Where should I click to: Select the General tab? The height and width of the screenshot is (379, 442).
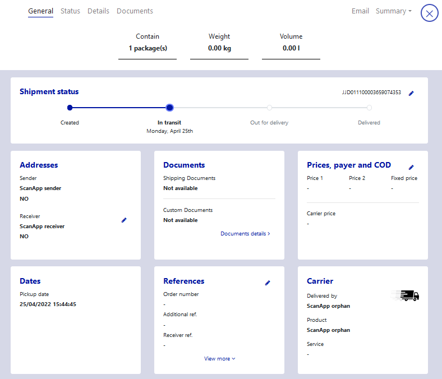(x=40, y=11)
